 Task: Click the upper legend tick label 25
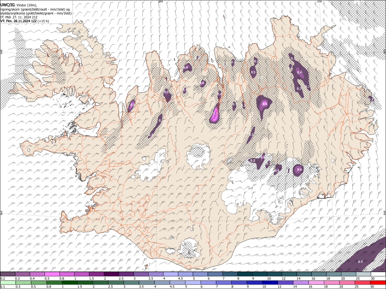[358, 278]
